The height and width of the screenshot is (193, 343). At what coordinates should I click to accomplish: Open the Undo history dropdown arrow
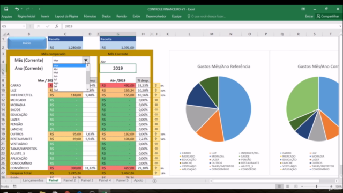pos(21,9)
